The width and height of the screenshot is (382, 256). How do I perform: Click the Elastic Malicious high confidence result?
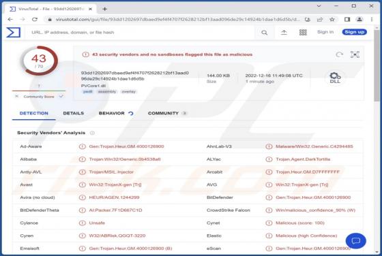[306, 236]
